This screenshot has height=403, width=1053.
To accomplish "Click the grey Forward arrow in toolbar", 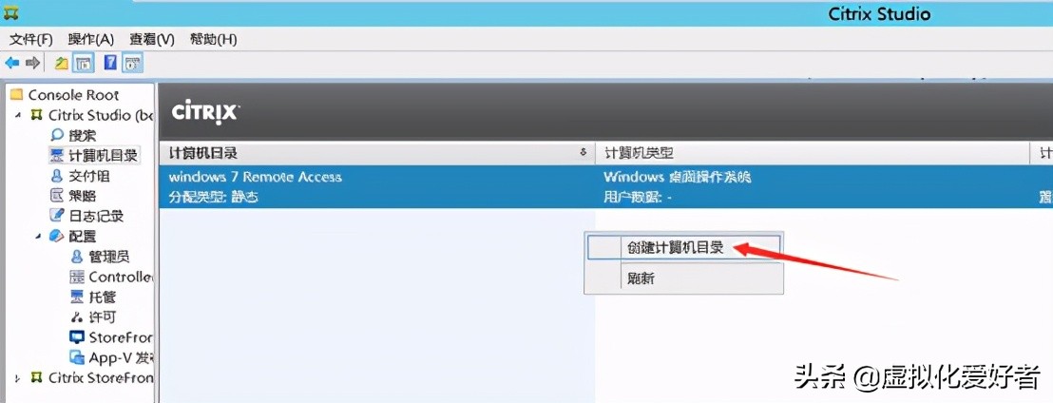I will click(x=33, y=63).
